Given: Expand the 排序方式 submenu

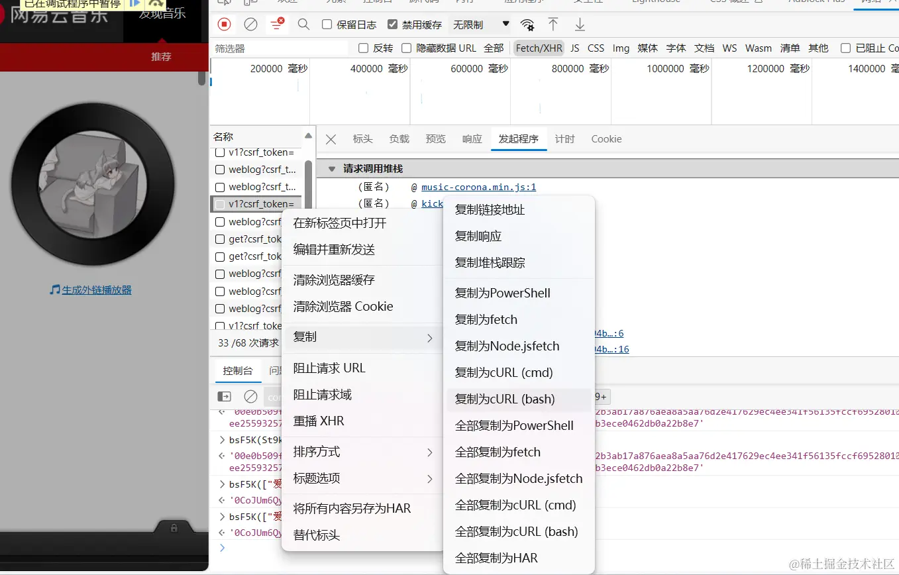Looking at the screenshot, I should [x=363, y=452].
